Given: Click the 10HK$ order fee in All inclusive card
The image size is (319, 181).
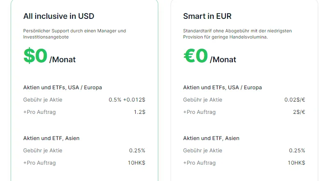Looking at the screenshot, I should coord(136,163).
